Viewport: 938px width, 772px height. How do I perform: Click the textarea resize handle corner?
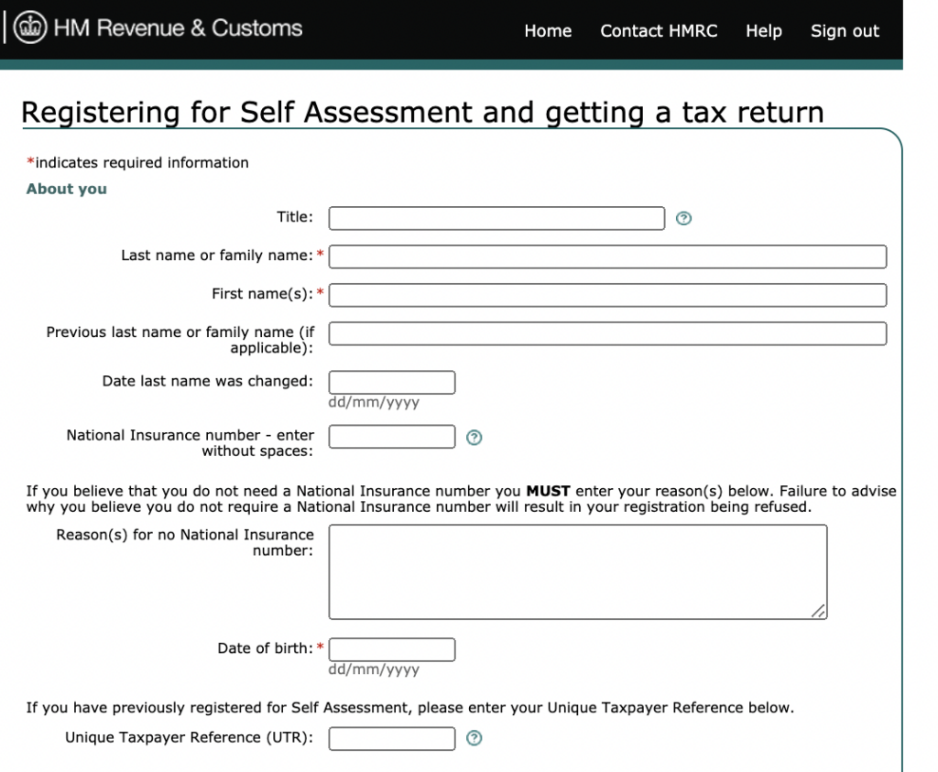click(x=819, y=612)
